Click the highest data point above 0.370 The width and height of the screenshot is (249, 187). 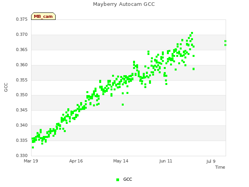coord(192,33)
